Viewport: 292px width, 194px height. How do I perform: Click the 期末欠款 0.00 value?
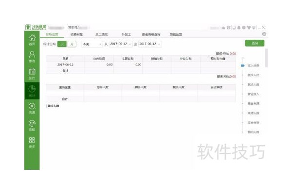[233, 77]
